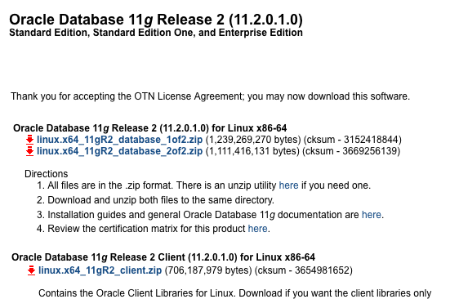The image size is (450, 308).
Task: Click the Oracle Database 11g Release 2 main title
Action: [156, 20]
